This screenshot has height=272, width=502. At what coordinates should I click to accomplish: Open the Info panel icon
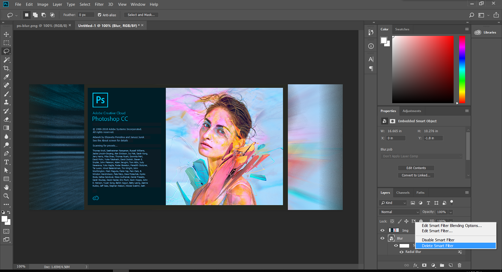pos(371,46)
